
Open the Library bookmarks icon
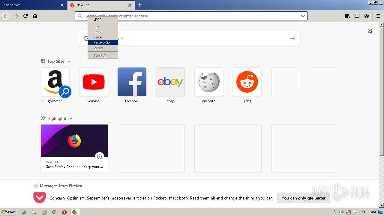(x=347, y=16)
